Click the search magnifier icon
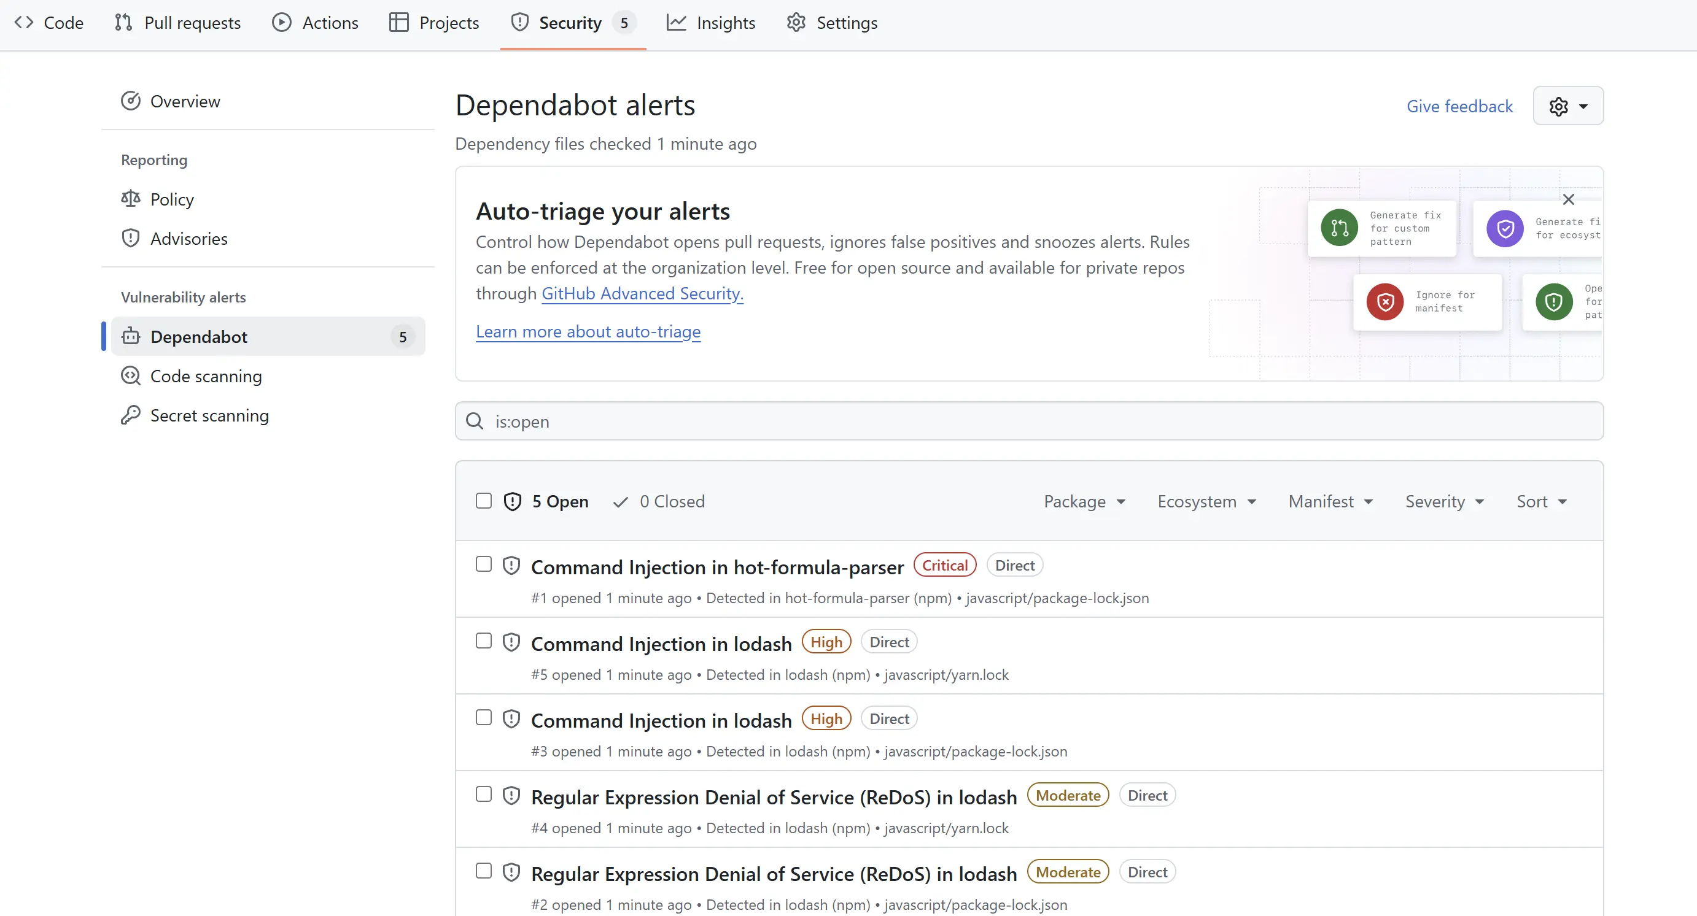The width and height of the screenshot is (1697, 916). pos(475,421)
